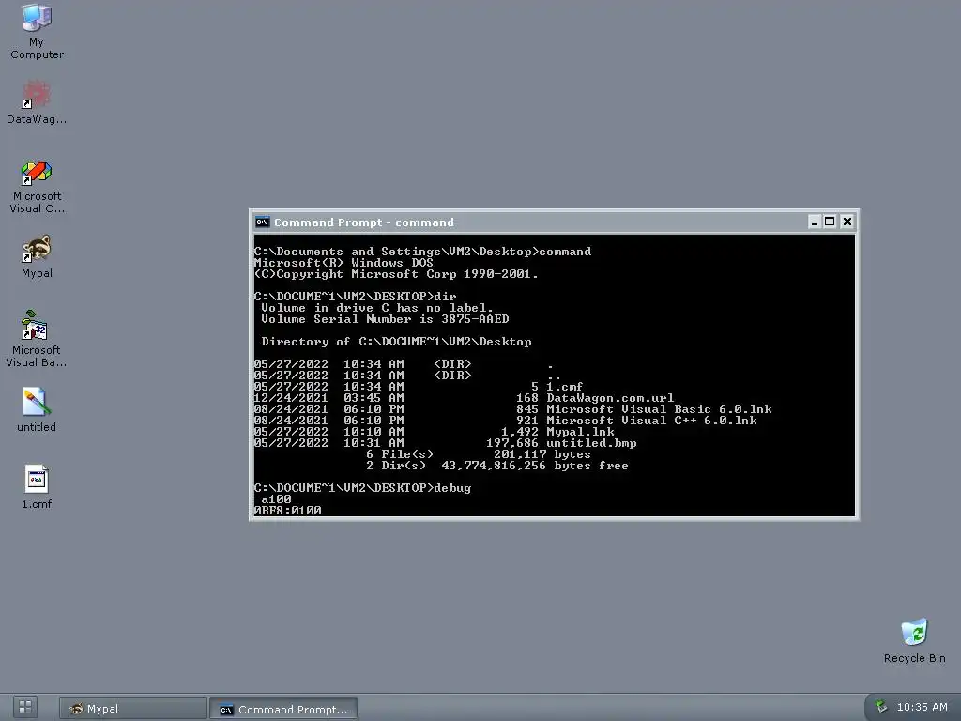Image resolution: width=961 pixels, height=721 pixels.
Task: Click the 'Copyright Microsoft Corp 1990-2001' line
Action: 396,274
